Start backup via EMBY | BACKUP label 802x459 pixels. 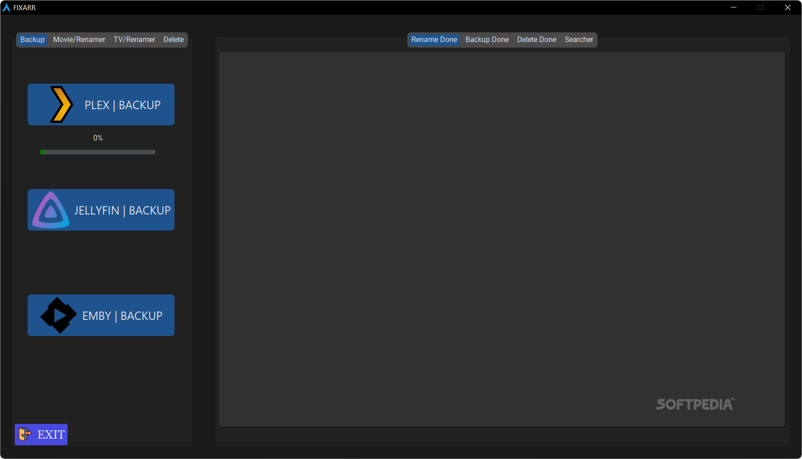[x=122, y=316]
